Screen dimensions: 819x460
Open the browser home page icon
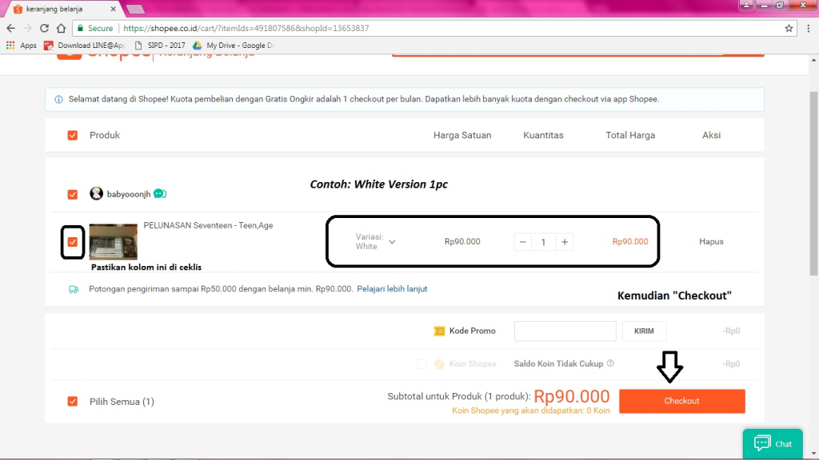click(61, 28)
